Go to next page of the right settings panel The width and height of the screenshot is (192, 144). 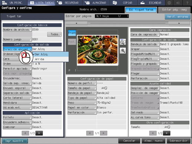click(167, 133)
